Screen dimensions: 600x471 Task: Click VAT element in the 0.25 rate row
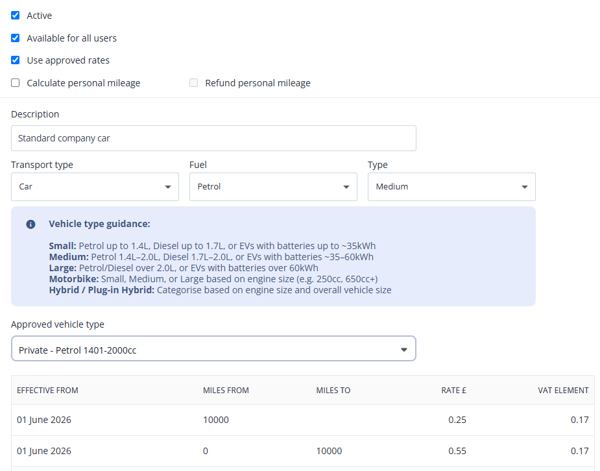coord(580,420)
